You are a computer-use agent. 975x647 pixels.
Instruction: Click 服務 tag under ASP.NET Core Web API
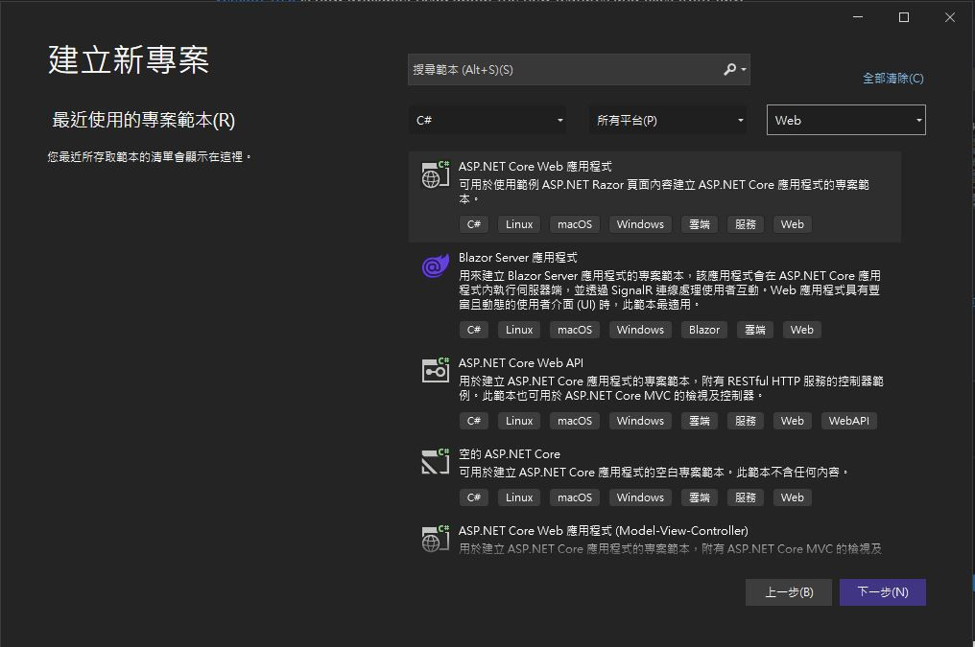pyautogui.click(x=746, y=421)
